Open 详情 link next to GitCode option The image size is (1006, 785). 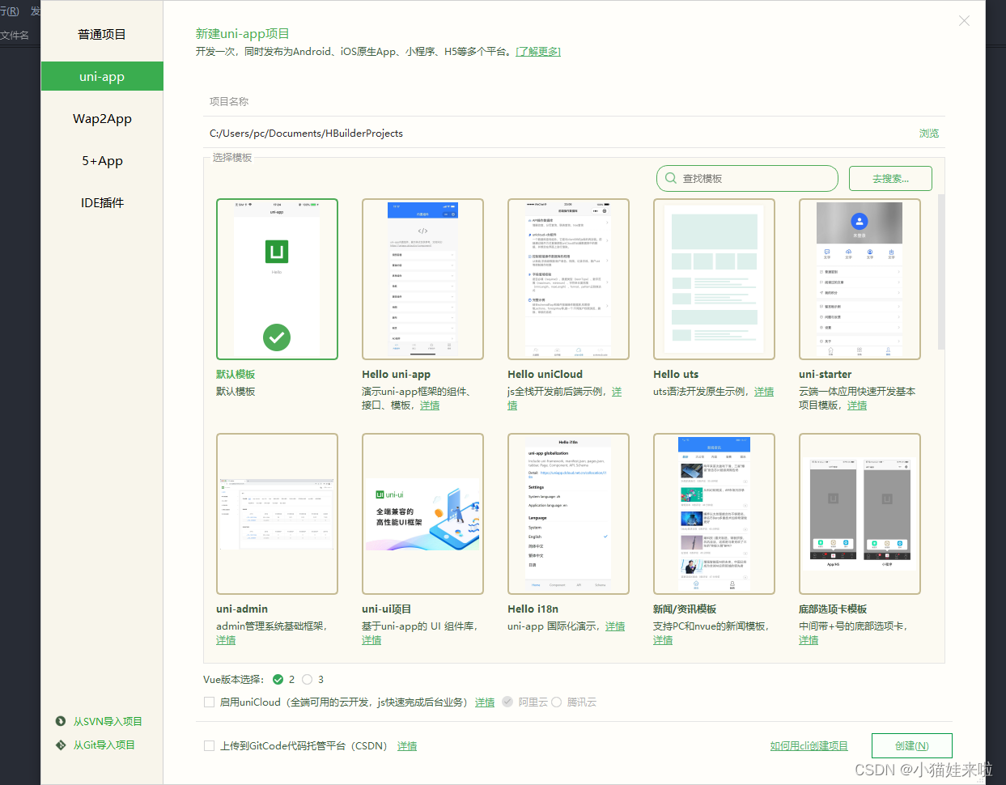407,746
